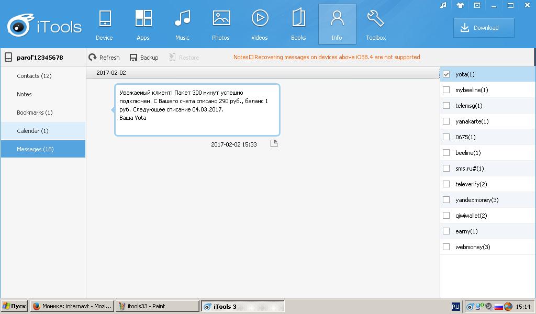Click the iTools eye logo

(x=20, y=25)
